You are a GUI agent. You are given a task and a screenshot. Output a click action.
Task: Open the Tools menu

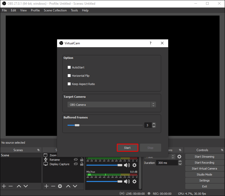(x=74, y=10)
